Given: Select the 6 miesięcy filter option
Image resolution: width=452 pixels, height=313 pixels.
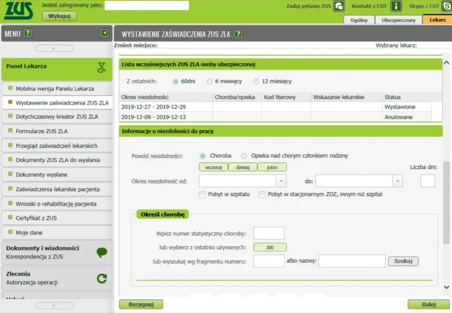Looking at the screenshot, I should point(209,81).
